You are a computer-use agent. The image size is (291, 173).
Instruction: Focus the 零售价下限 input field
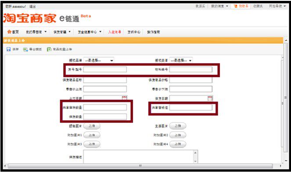tap(191, 89)
